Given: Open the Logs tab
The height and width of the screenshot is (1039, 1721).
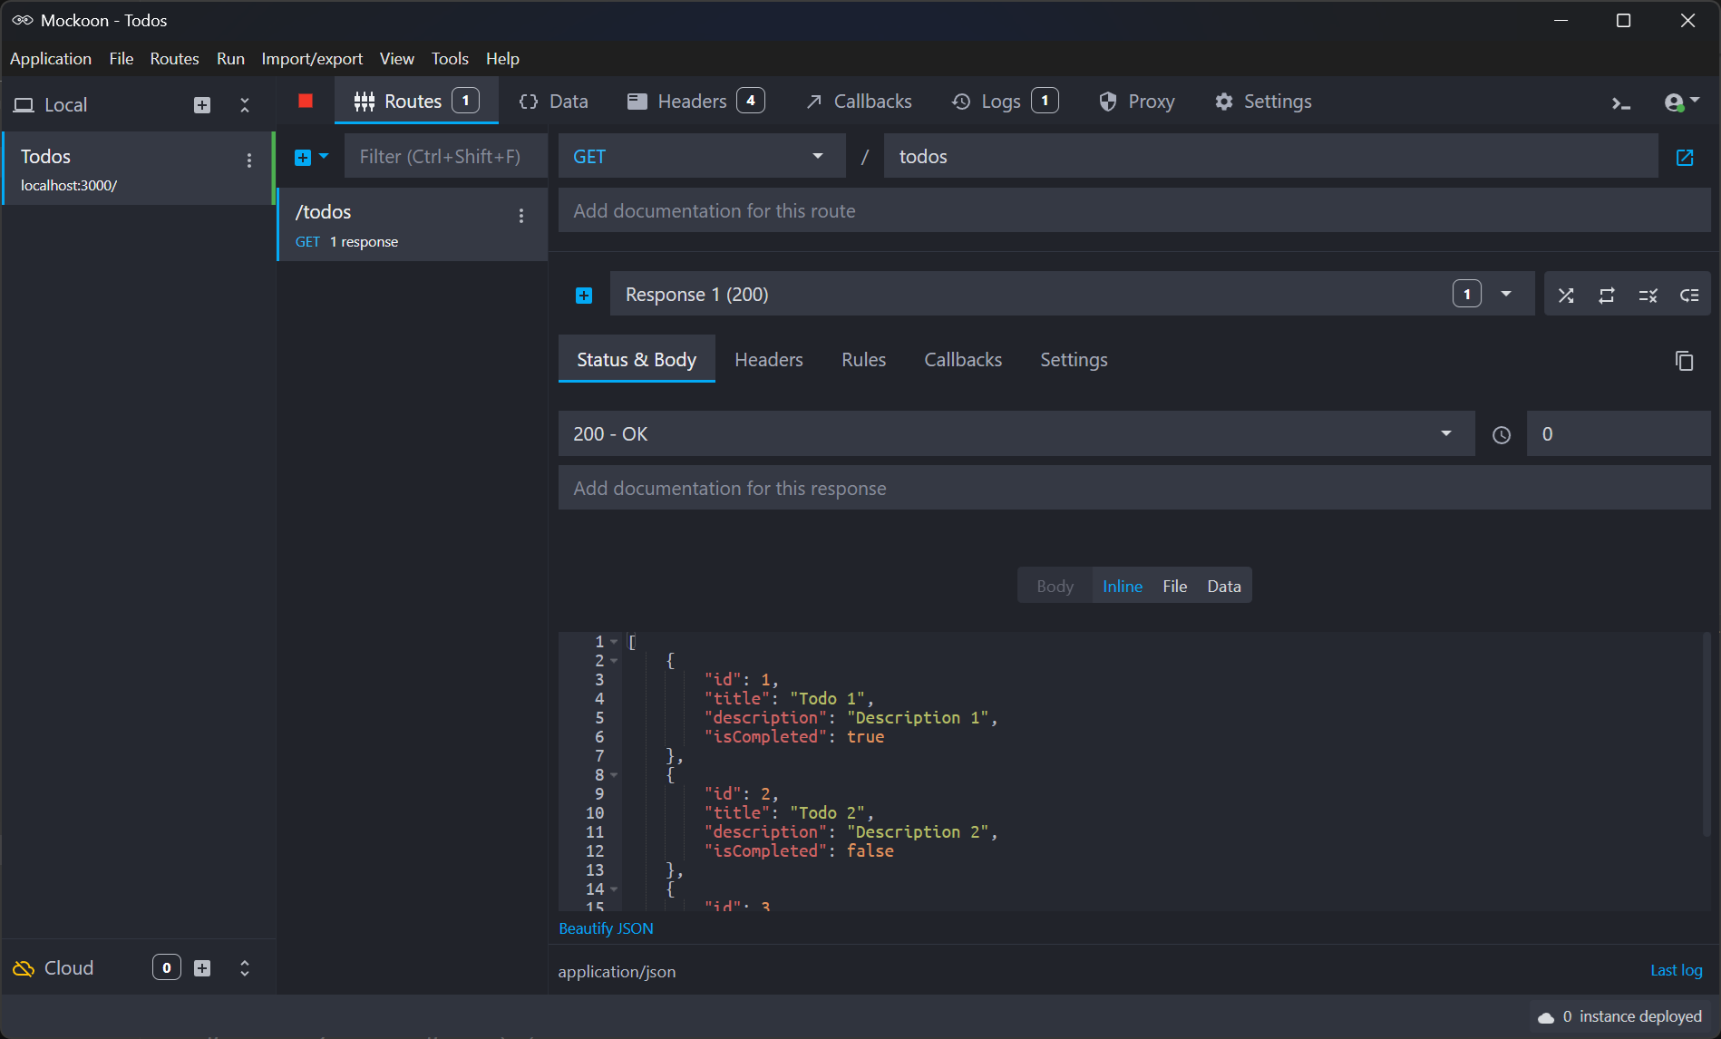Looking at the screenshot, I should (x=1005, y=102).
